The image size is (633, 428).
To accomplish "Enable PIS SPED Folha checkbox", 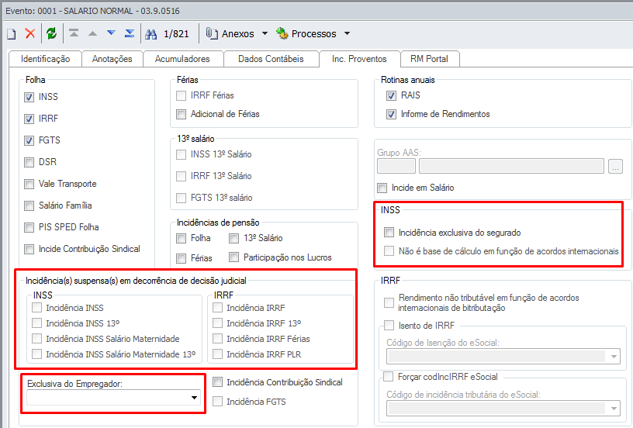I will click(x=29, y=227).
